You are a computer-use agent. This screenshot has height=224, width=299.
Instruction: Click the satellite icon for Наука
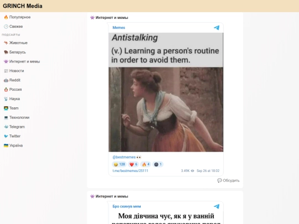6,99
